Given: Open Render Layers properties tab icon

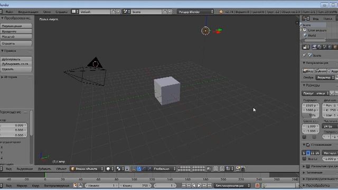Looking at the screenshot, I should tap(320, 47).
